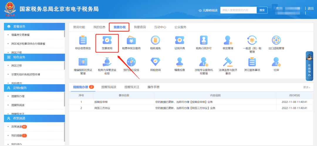Click the 特色业务 section header
This screenshot has width=317, height=146.
[x=34, y=57]
